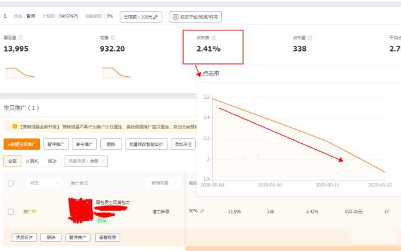This screenshot has height=251, width=401.
Task: Select the 13,995 展现量 value
Action: click(16, 49)
